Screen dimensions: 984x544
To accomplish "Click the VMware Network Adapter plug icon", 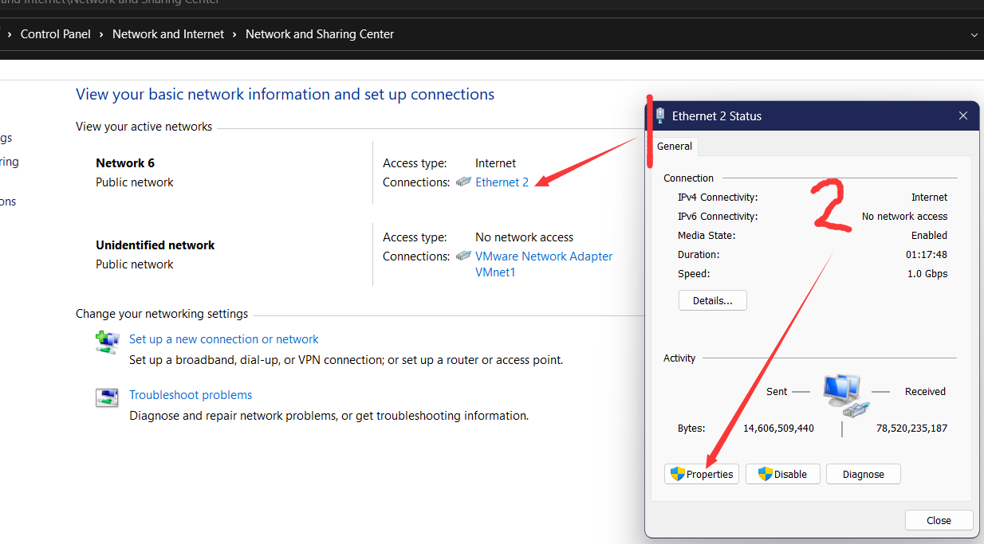I will click(x=463, y=256).
